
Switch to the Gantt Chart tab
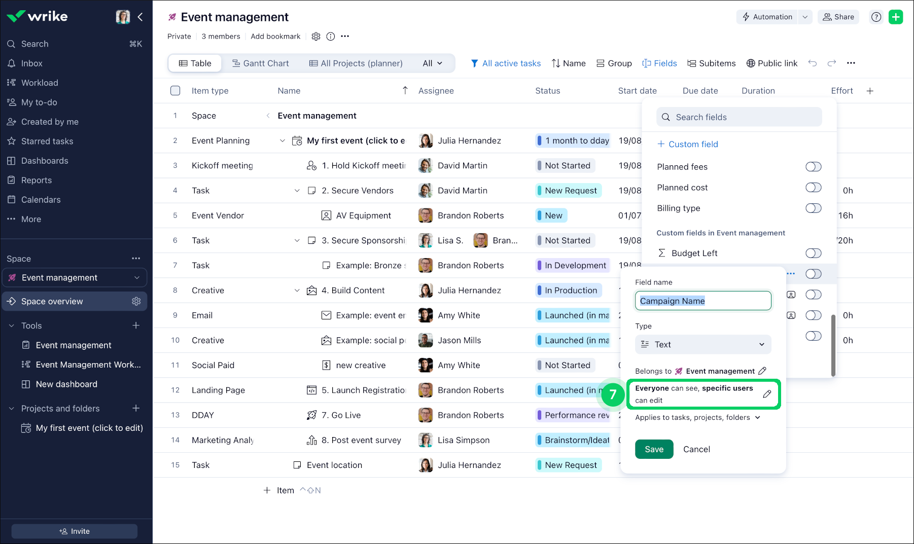[x=260, y=63]
